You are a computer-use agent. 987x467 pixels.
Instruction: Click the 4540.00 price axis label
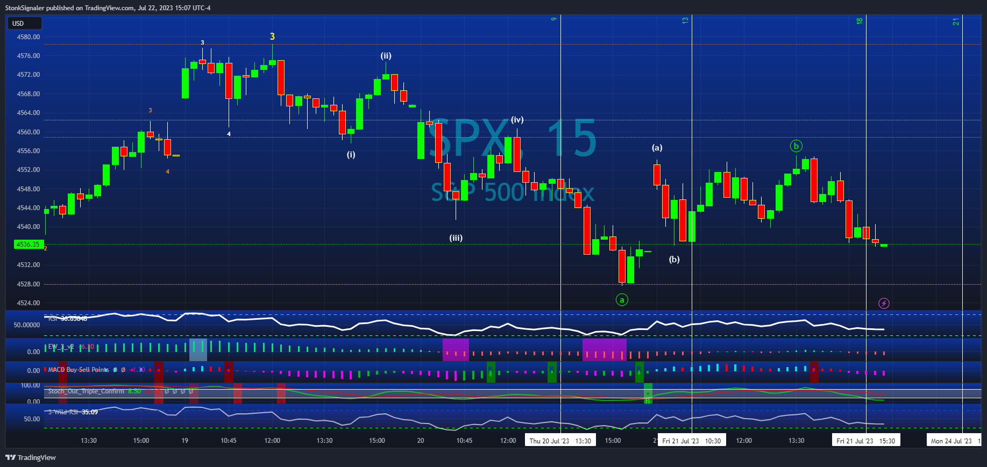pos(29,227)
